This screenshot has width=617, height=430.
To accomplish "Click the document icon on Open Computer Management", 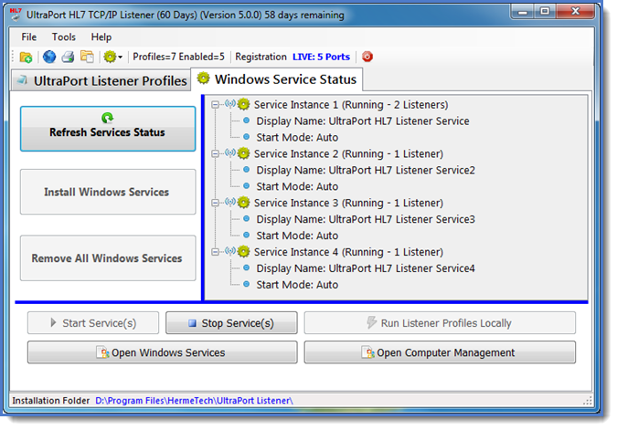I will tap(368, 352).
